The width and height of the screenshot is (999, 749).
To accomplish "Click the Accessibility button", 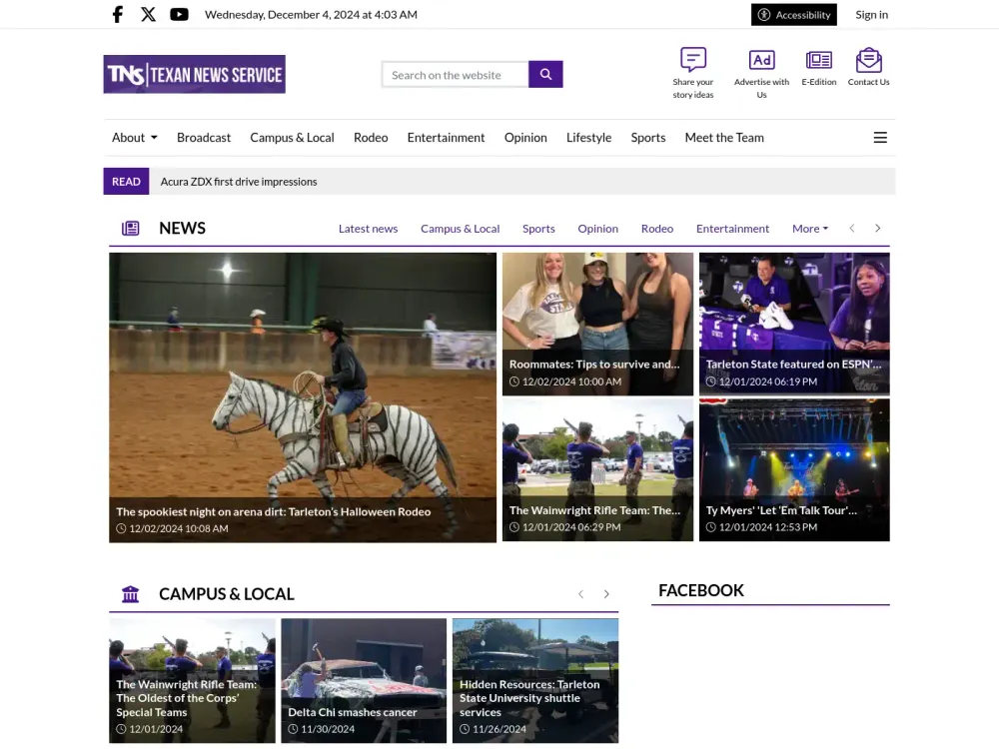I will click(x=794, y=14).
